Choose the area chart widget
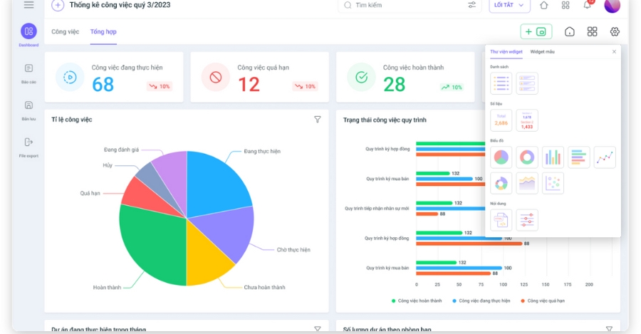The image size is (641, 334). click(527, 183)
